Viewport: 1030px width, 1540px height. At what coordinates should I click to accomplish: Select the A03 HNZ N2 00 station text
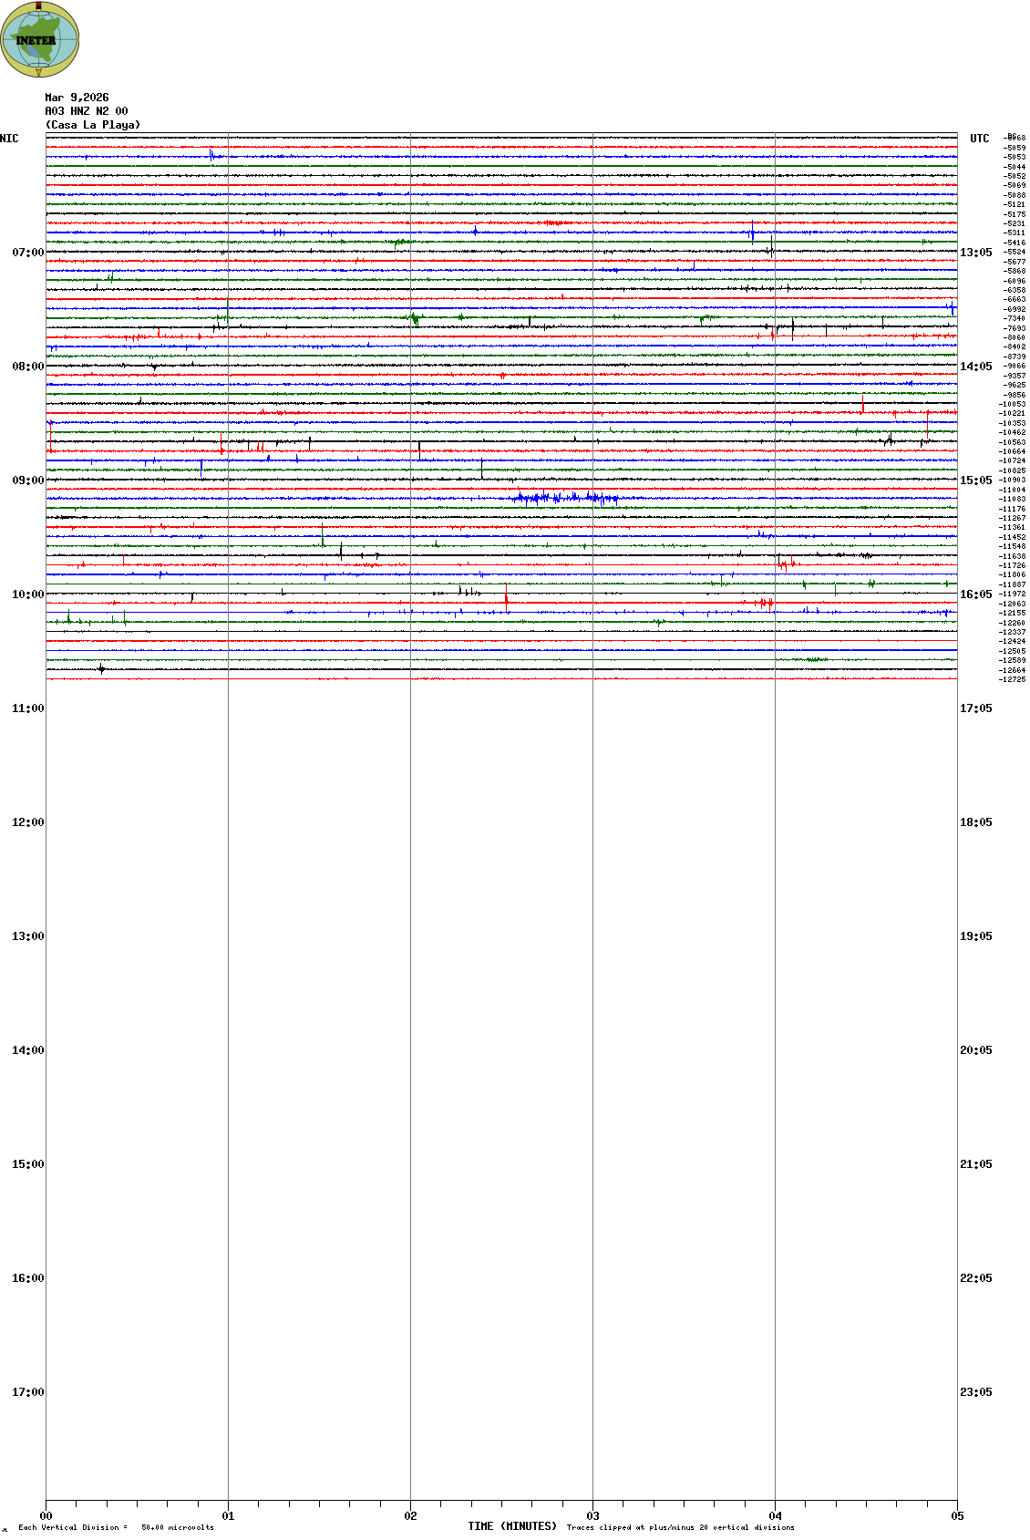tap(86, 111)
